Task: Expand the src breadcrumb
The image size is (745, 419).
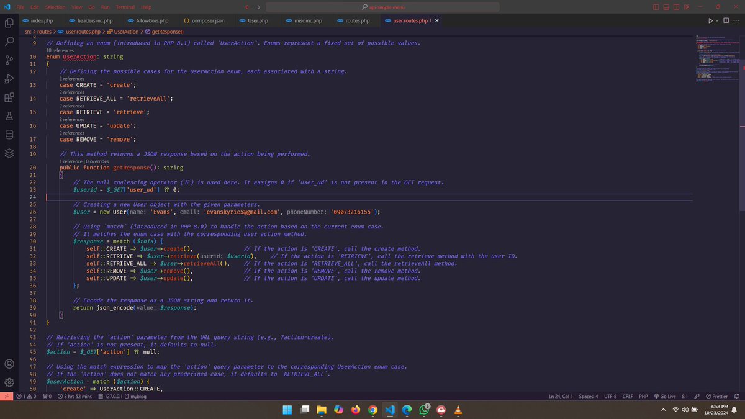Action: click(x=28, y=31)
